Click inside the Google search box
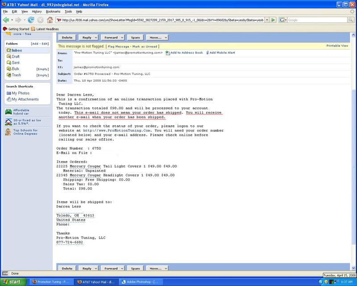 coord(317,20)
